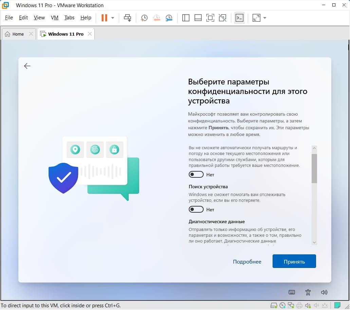
Task: Click the 'Поиск устройства' heading
Action: [208, 187]
